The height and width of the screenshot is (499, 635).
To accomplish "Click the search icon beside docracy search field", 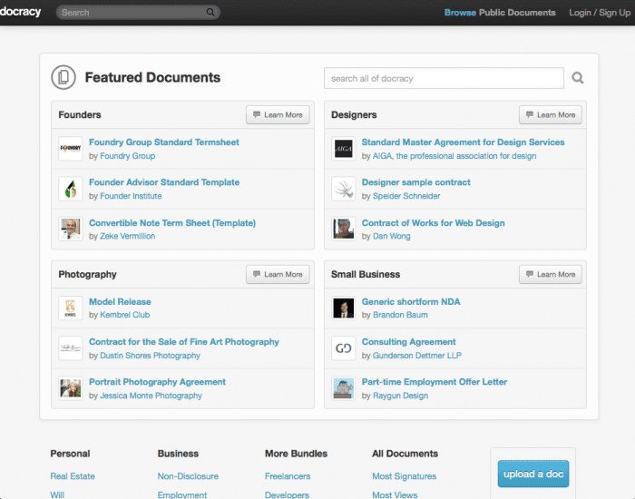I will point(578,79).
